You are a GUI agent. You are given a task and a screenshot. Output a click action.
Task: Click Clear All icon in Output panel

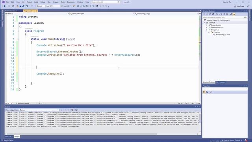click(72, 110)
